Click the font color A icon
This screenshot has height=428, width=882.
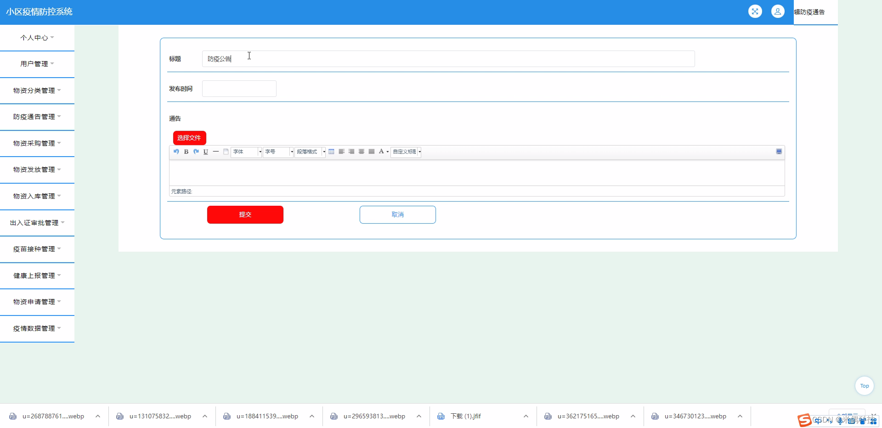coord(381,152)
